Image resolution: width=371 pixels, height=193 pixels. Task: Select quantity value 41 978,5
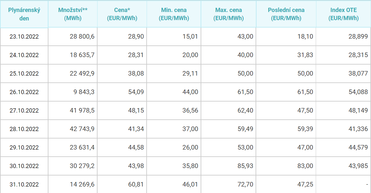pos(73,110)
